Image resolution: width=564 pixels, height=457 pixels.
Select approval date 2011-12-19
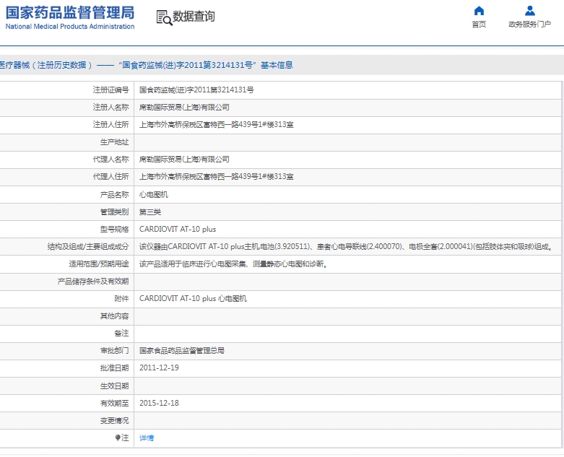tap(159, 367)
